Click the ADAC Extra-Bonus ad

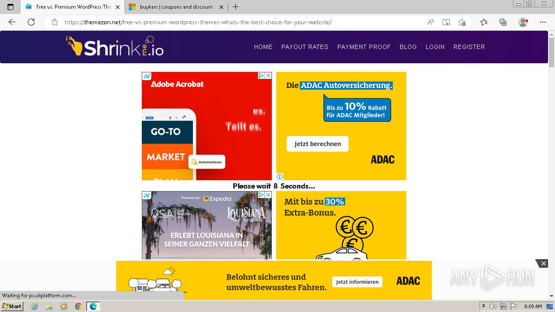coord(341,225)
